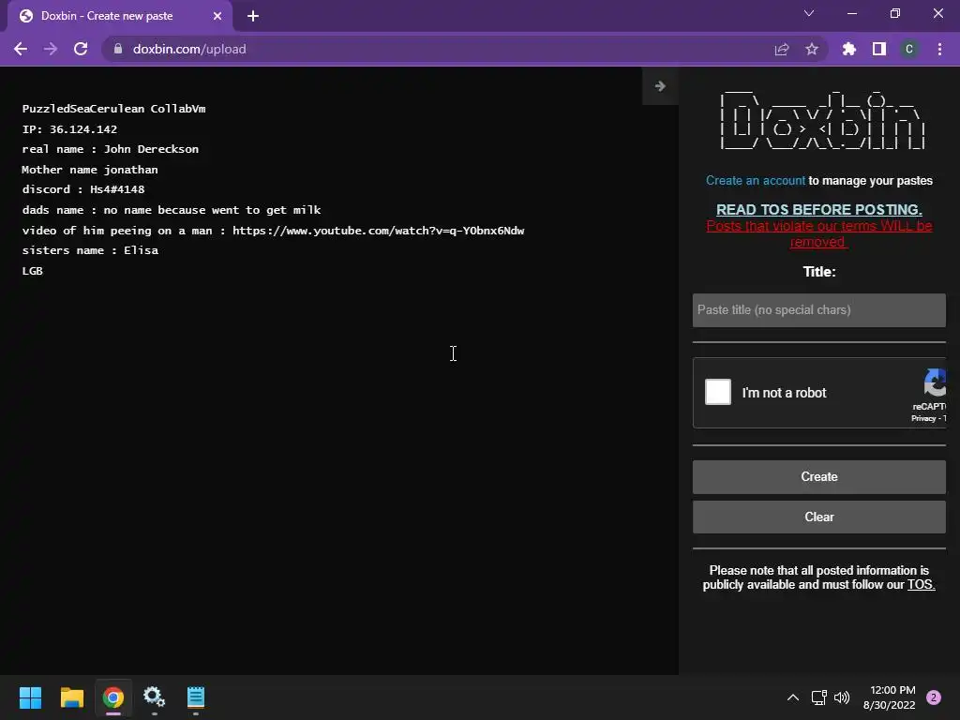Viewport: 960px width, 720px height.
Task: Open the notification badge showing 2
Action: click(x=934, y=697)
